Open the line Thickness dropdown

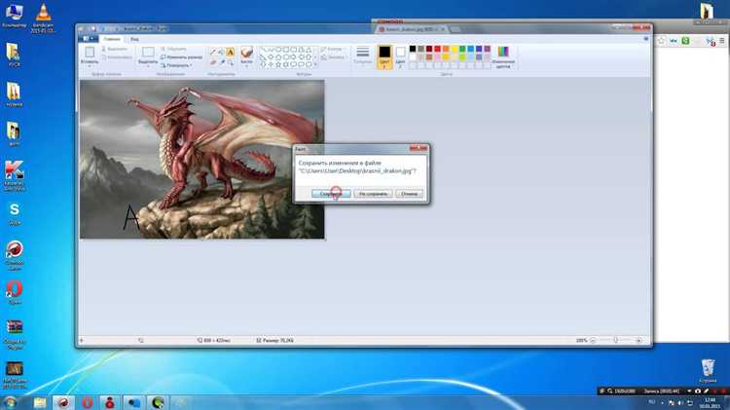[x=363, y=54]
